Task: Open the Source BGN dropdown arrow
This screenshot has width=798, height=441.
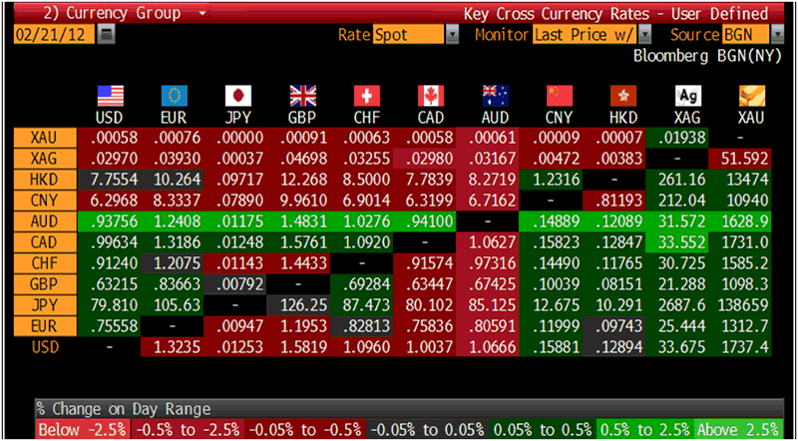Action: 777,35
